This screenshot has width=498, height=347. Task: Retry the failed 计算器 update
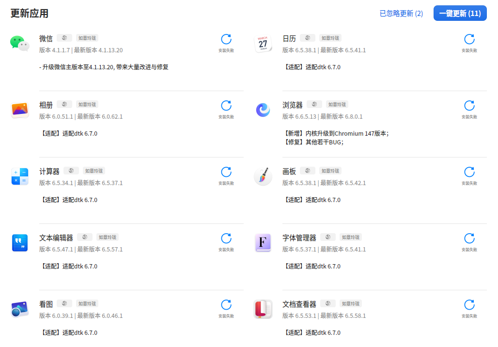pyautogui.click(x=226, y=172)
